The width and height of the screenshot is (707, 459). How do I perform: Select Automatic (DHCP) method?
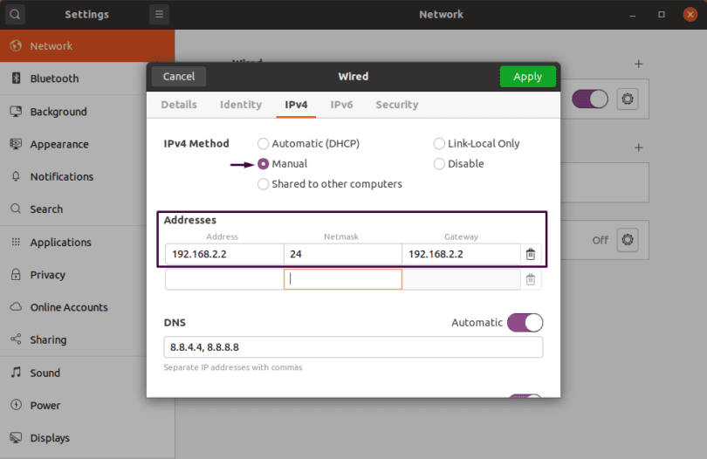(x=264, y=144)
